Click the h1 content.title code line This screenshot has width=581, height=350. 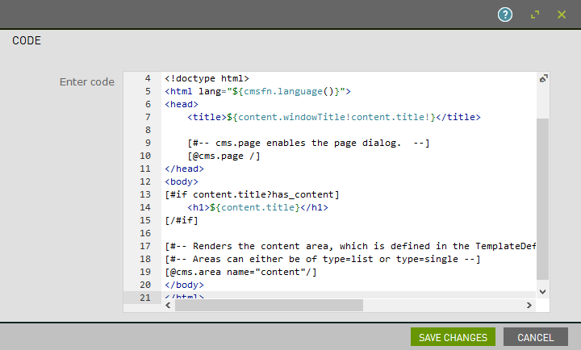point(257,207)
